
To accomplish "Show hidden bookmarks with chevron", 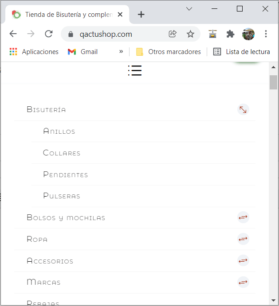I will pos(121,52).
